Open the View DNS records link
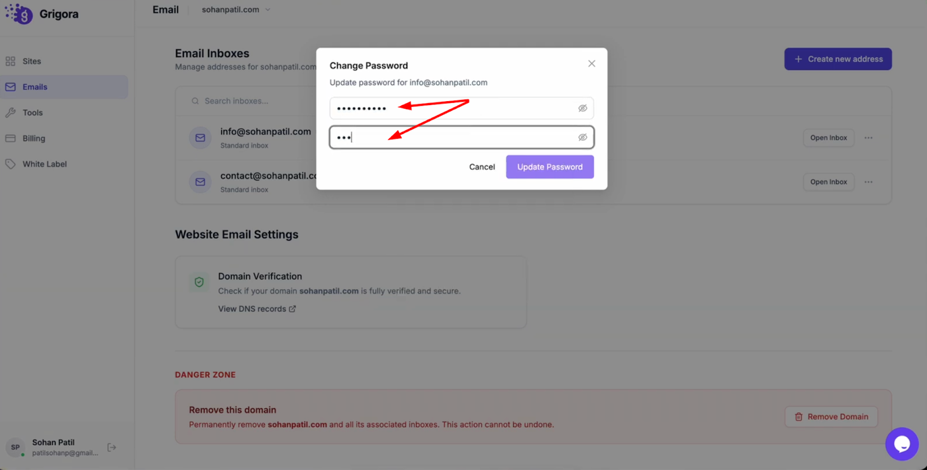 (257, 309)
